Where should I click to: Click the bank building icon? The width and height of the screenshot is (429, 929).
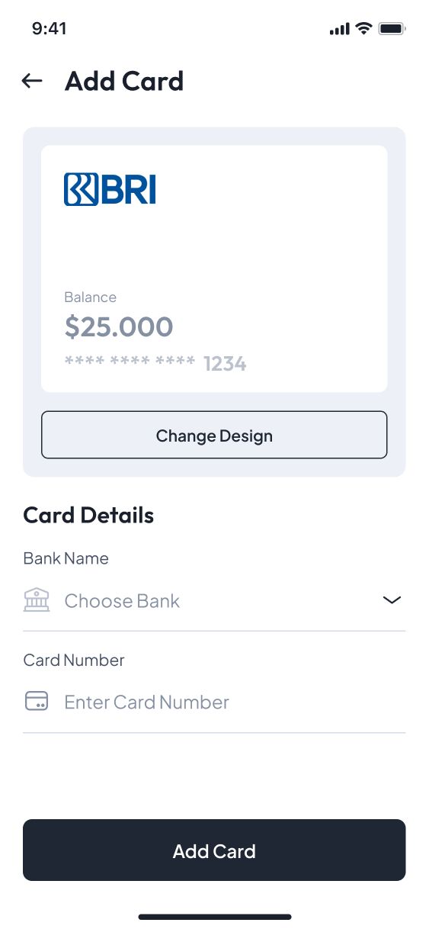(37, 600)
